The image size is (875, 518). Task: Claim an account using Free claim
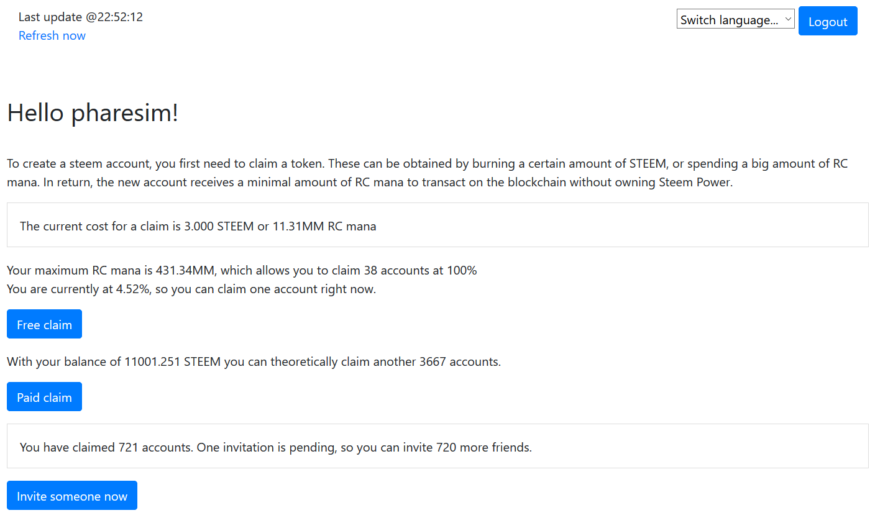pos(44,324)
